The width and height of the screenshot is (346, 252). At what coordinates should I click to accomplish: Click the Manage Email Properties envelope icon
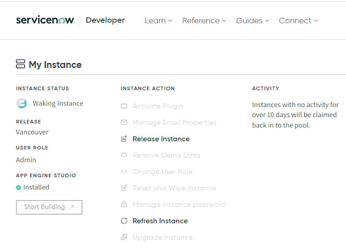pyautogui.click(x=124, y=122)
